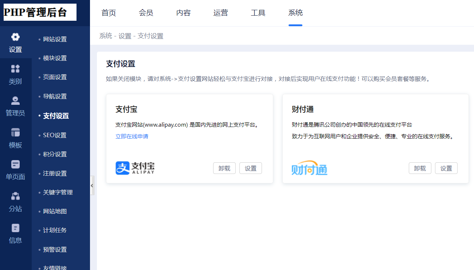The image size is (474, 270).
Task: Go to 页面设置 in the submenu
Action: [x=55, y=77]
